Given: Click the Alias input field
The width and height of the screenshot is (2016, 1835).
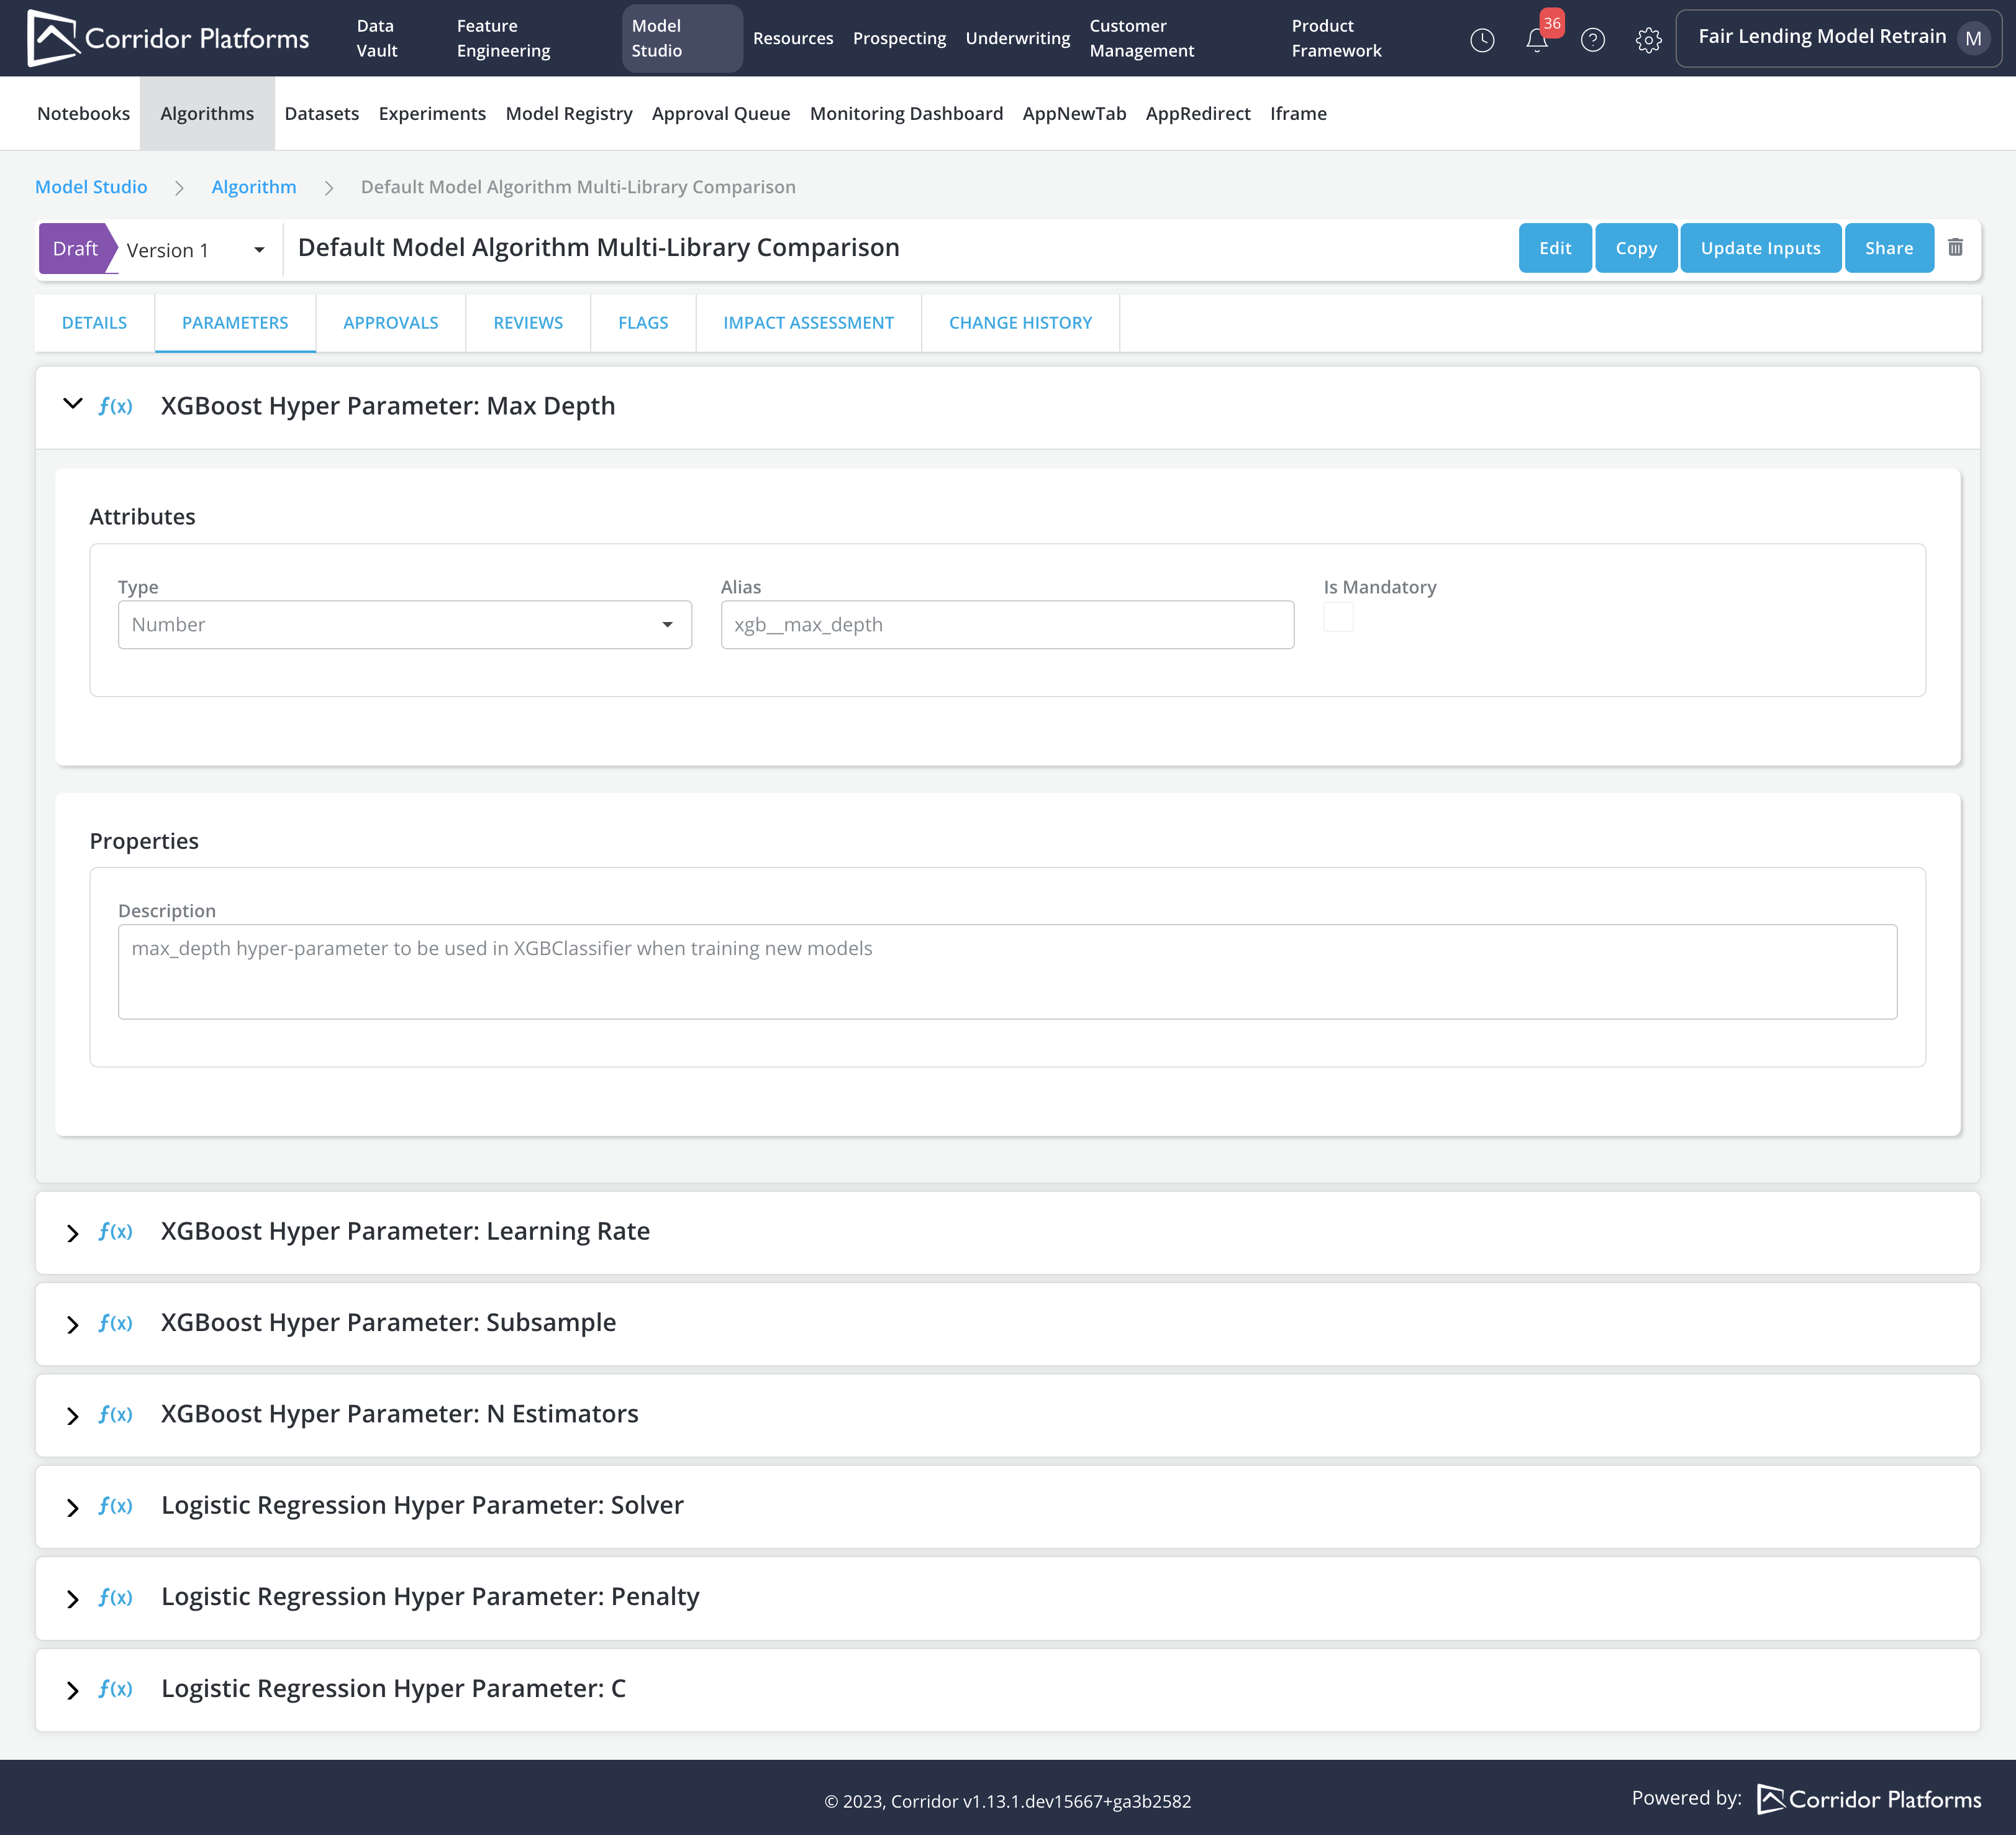Looking at the screenshot, I should tap(1007, 625).
